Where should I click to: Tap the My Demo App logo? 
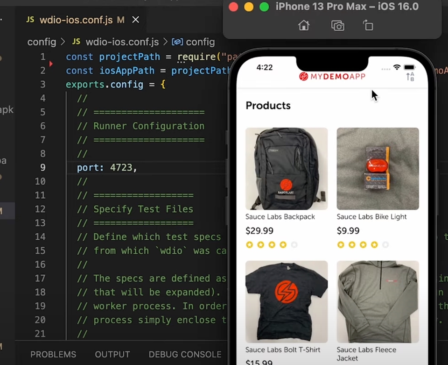tap(332, 76)
